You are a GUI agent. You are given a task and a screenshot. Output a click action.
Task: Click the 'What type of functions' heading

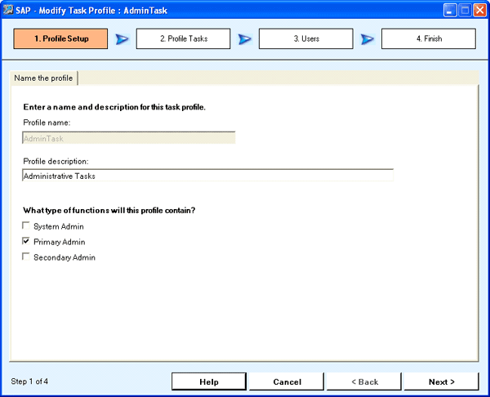click(109, 211)
